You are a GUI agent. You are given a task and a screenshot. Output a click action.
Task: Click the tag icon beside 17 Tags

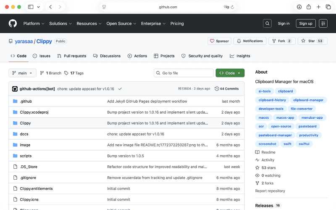(x=66, y=73)
